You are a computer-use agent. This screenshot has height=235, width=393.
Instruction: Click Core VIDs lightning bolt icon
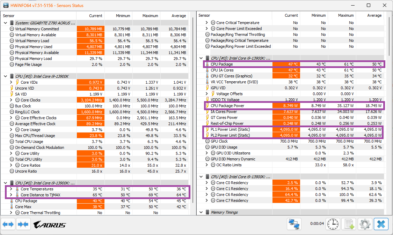17,82
